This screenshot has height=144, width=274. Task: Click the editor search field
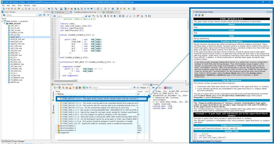pyautogui.click(x=70, y=16)
